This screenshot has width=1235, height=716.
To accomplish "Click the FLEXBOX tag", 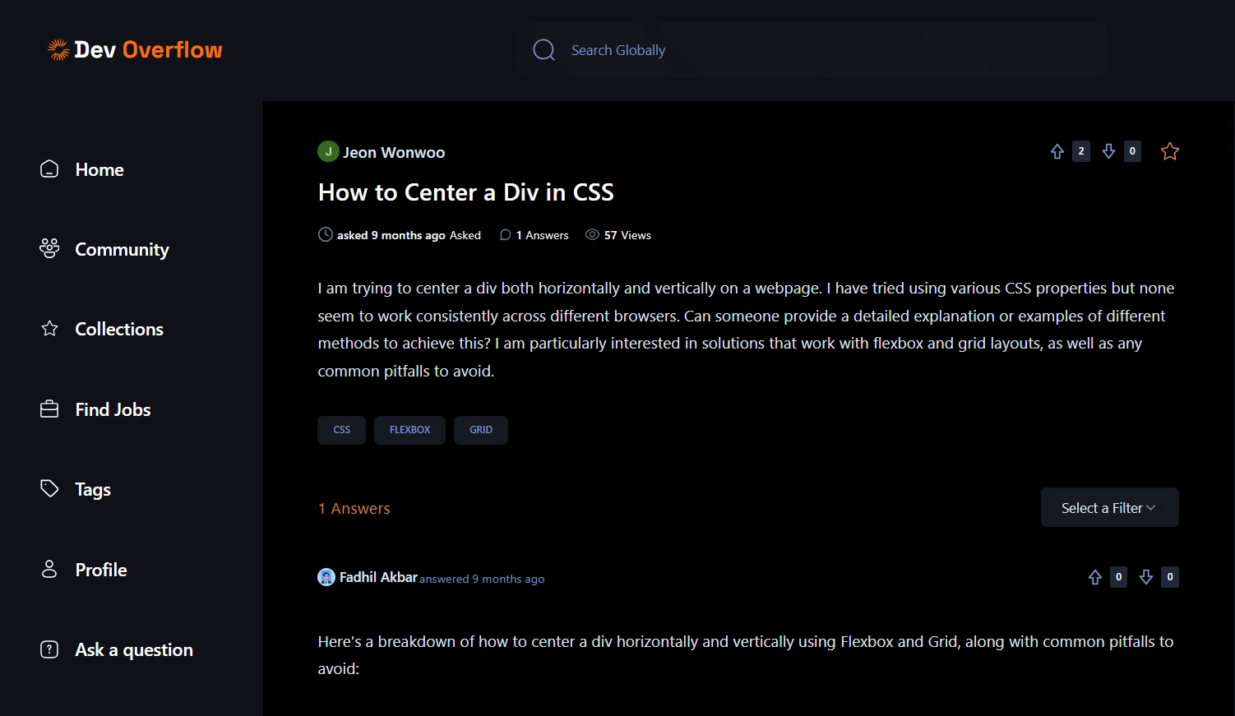I will (409, 430).
